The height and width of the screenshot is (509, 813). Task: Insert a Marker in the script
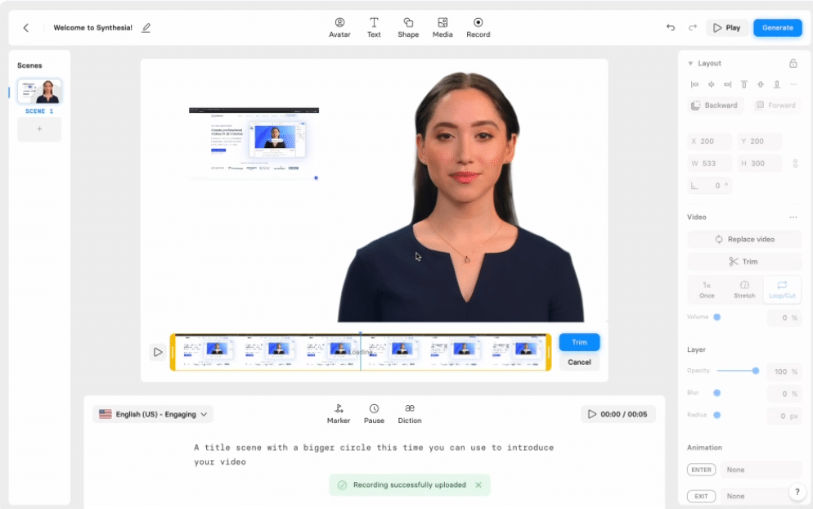pos(339,414)
